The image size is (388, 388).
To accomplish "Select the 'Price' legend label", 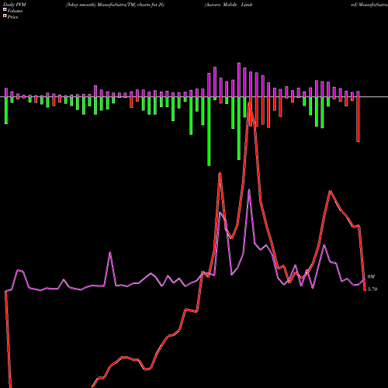I will 12,17.
